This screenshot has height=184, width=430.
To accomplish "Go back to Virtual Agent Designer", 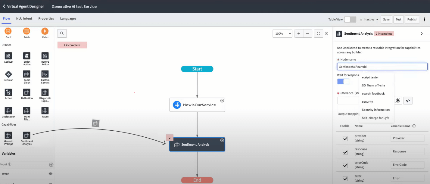I will point(23,6).
